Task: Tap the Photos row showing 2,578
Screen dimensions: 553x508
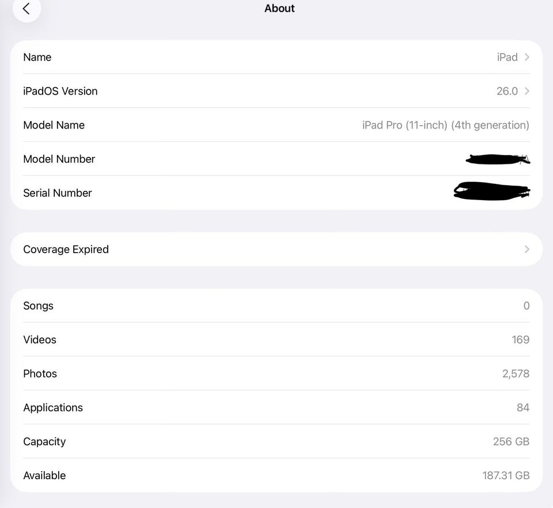Action: point(276,374)
